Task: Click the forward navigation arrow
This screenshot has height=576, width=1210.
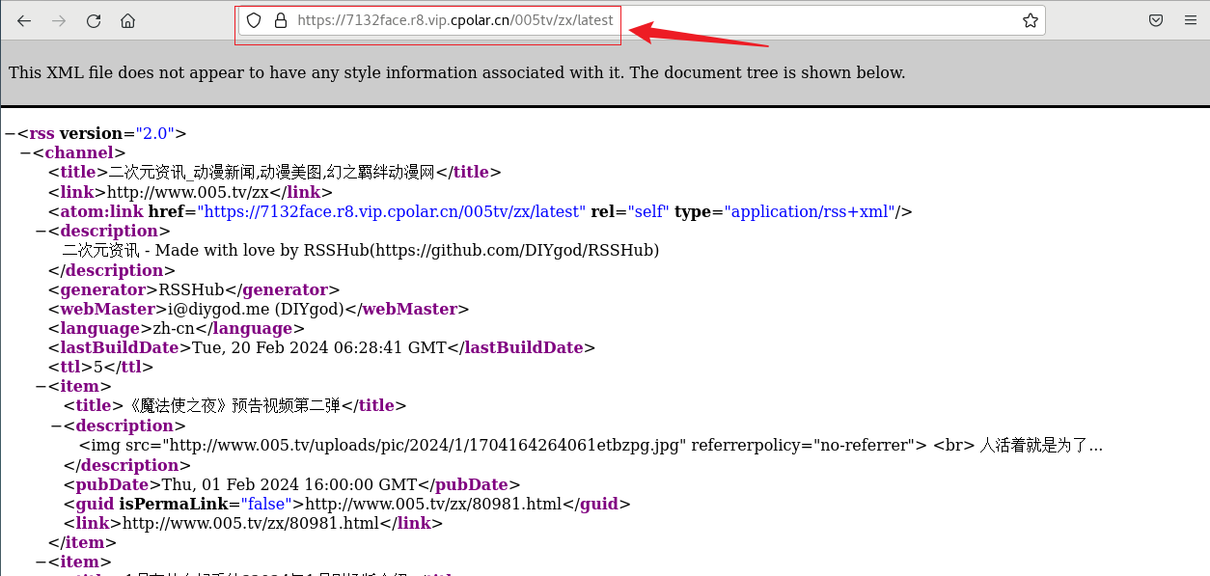Action: (59, 20)
